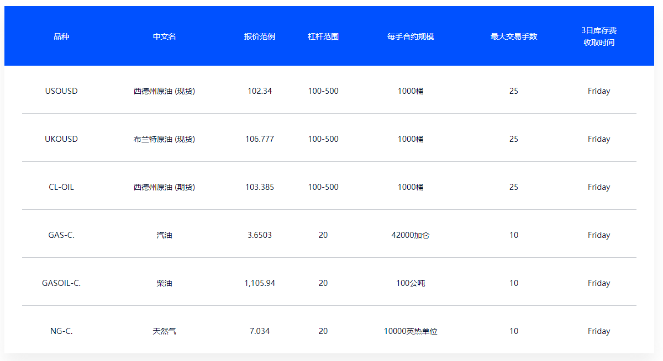This screenshot has width=663, height=361.
Task: Select the UKOUSD symbol cell
Action: (x=61, y=139)
